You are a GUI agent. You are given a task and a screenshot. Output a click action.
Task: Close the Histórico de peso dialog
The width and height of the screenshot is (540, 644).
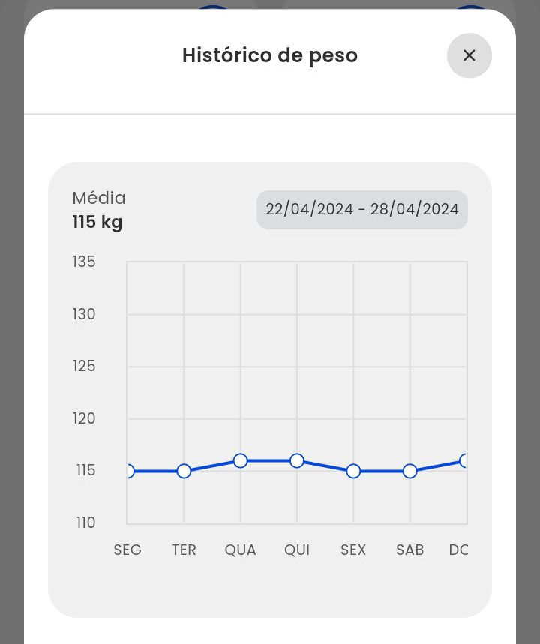coord(469,55)
